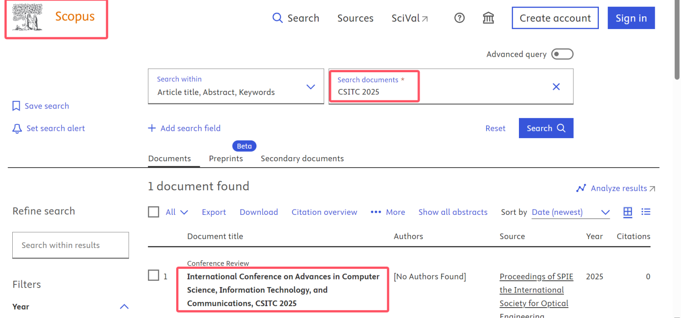681x318 pixels.
Task: Click Export in results toolbar
Action: [214, 212]
